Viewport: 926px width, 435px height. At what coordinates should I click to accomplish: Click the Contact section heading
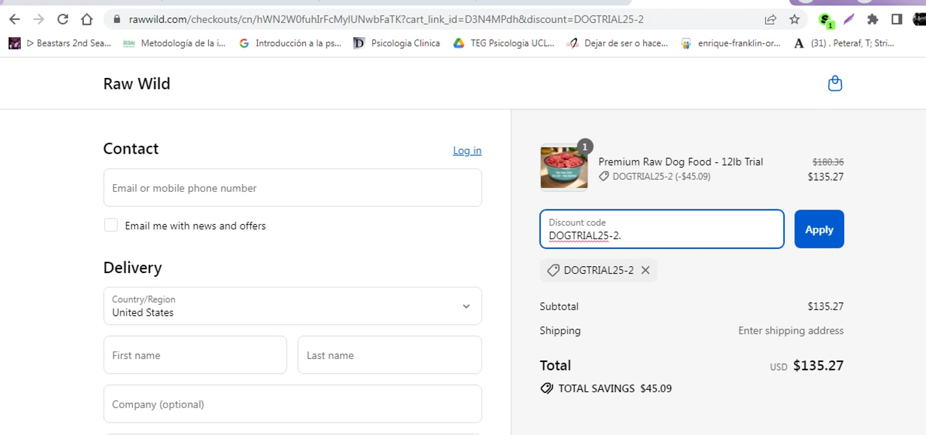click(131, 148)
